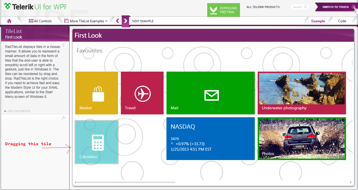Click the search magnifier icon
This screenshot has height=190, width=358.
306,7
